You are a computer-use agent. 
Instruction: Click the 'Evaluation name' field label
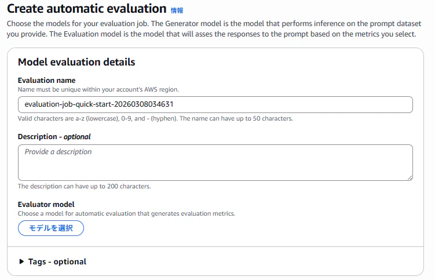click(x=47, y=80)
